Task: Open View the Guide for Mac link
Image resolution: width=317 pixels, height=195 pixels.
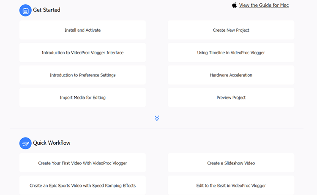Action: click(x=264, y=5)
